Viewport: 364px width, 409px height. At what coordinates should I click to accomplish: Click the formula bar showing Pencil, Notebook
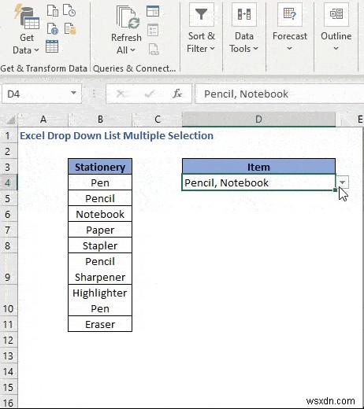280,94
